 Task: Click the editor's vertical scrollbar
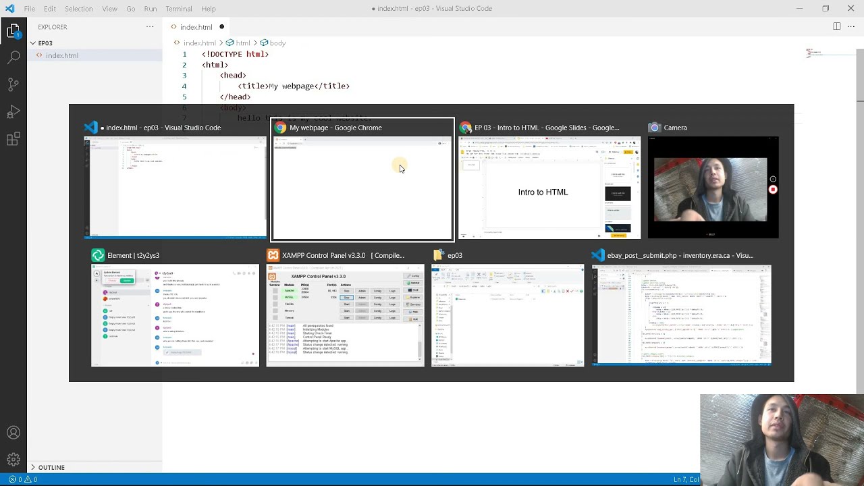tap(860, 74)
